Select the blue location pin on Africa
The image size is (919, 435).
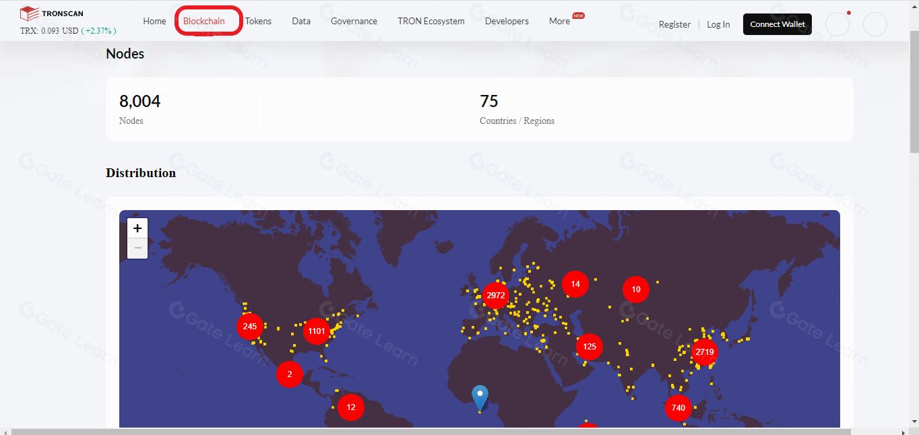(x=480, y=399)
